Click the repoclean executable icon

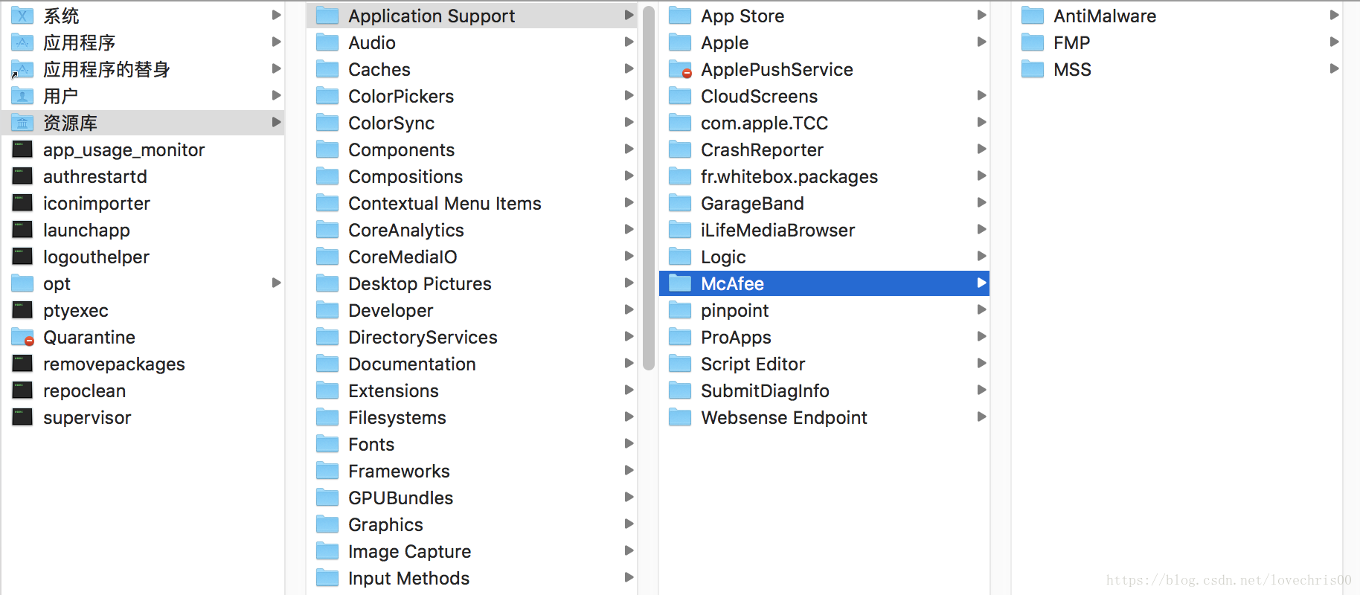pos(22,390)
